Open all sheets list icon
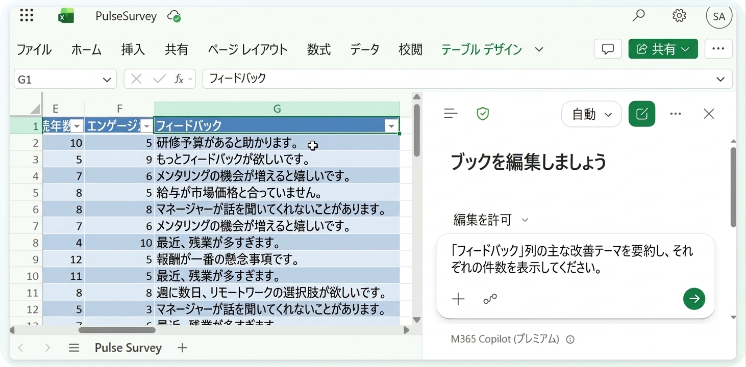Screen dimensions: 746x367 74,348
